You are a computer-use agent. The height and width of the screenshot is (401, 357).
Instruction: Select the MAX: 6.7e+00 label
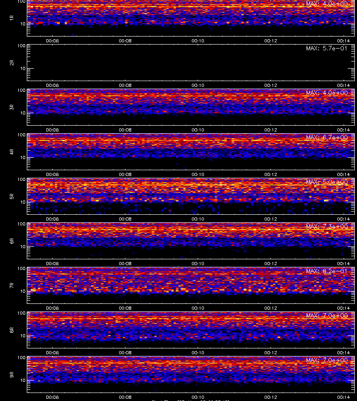(327, 137)
